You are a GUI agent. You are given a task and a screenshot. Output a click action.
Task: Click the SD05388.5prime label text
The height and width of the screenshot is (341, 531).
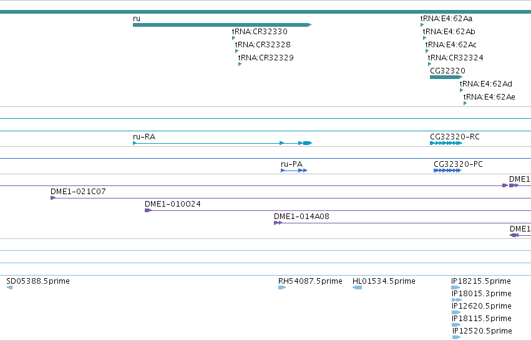tap(38, 281)
